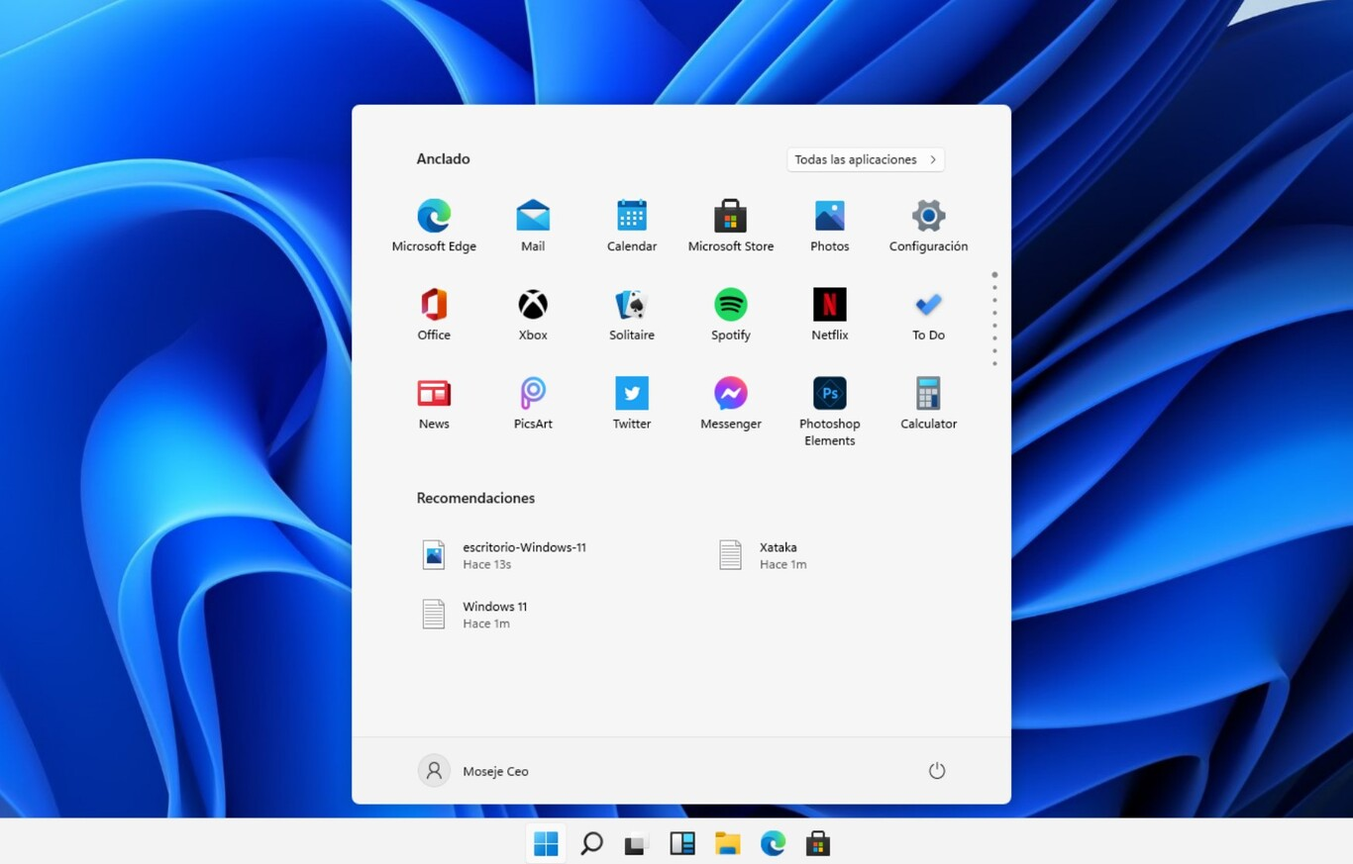
Task: Open the Moseje Ceo user account menu
Action: (473, 771)
